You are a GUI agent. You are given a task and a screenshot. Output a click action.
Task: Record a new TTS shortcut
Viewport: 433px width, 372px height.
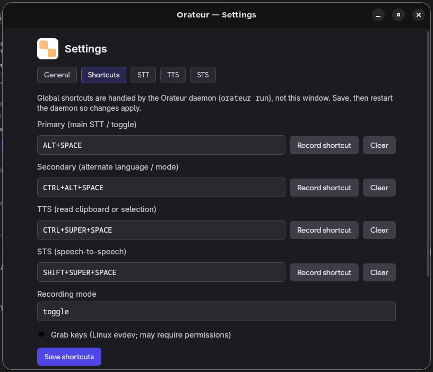click(x=324, y=230)
